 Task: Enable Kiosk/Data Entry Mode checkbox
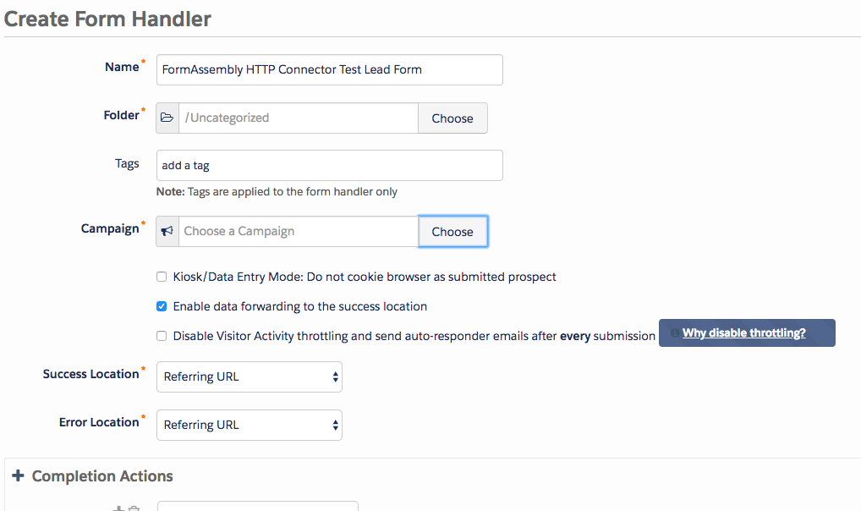(x=162, y=277)
